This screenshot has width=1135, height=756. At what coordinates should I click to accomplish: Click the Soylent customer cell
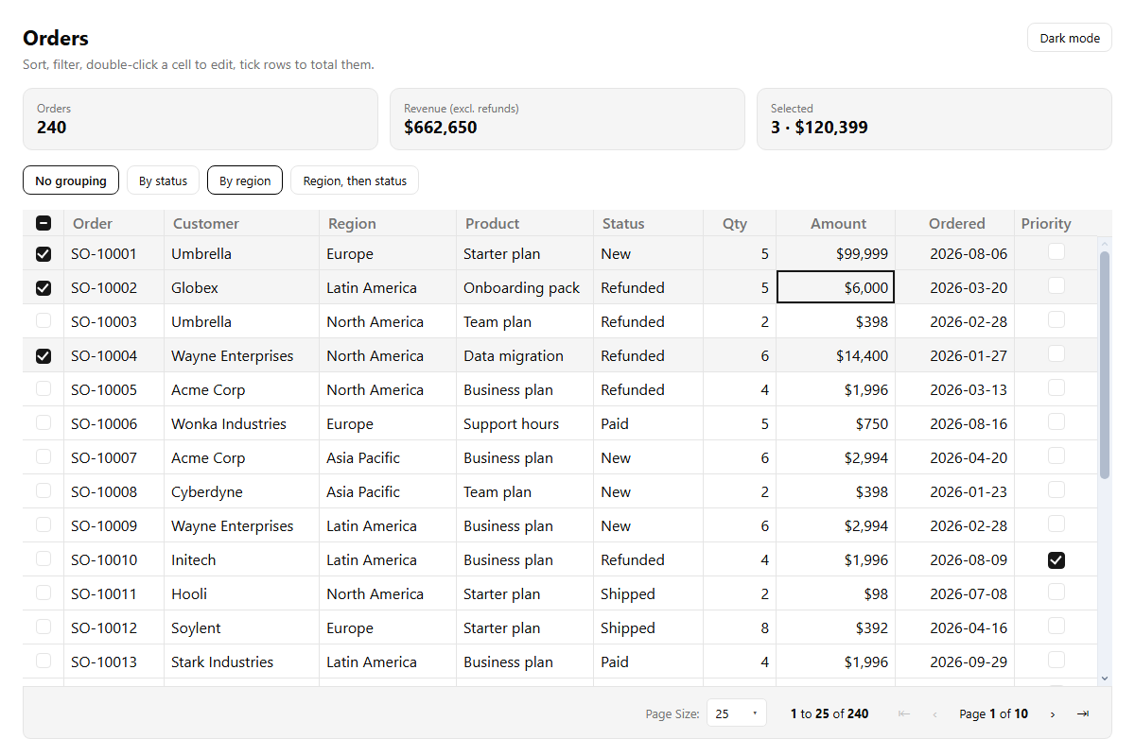[x=242, y=627]
